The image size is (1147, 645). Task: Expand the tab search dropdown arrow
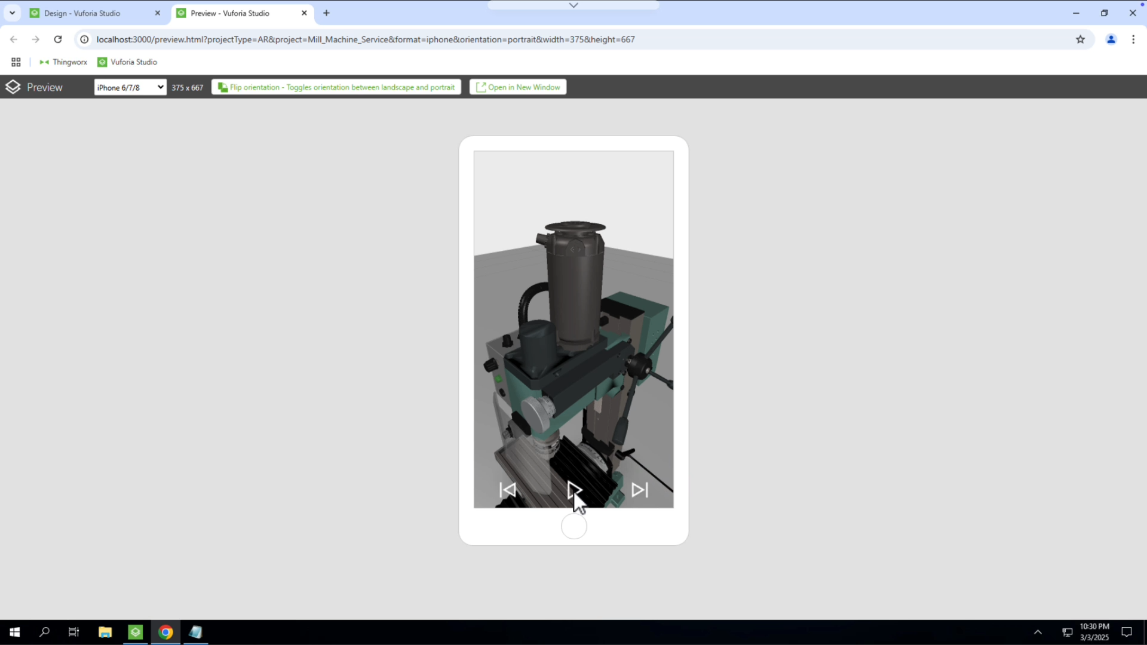[12, 13]
